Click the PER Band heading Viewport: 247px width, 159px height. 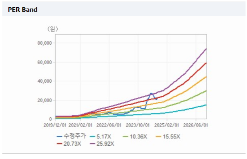(x=22, y=10)
